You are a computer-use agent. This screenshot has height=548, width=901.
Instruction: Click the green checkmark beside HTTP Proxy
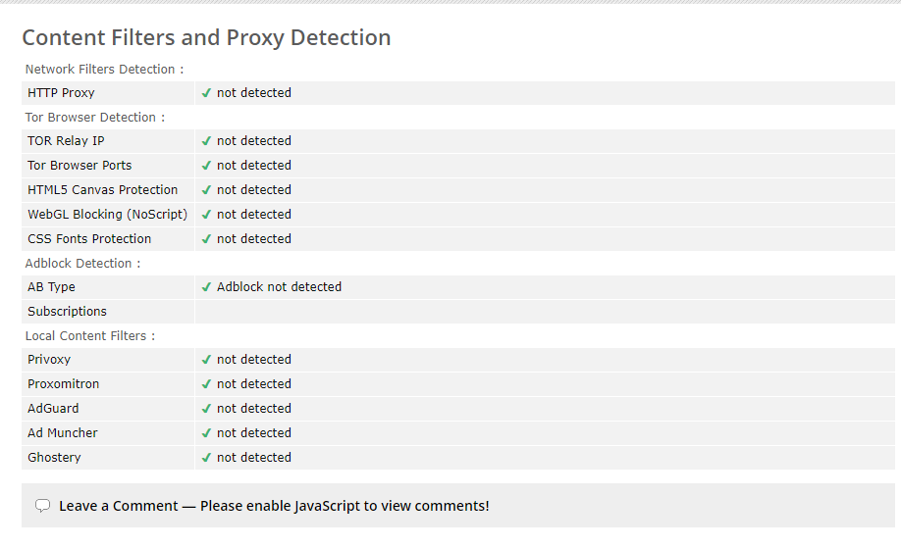click(206, 93)
